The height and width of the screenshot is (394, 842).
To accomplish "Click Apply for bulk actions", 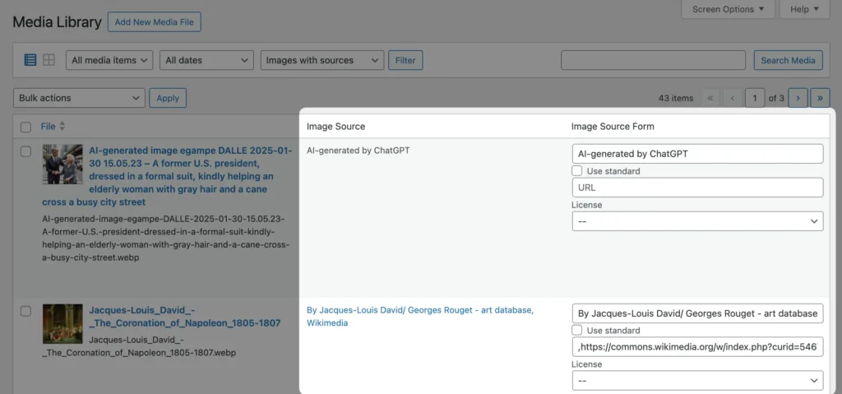I will pyautogui.click(x=168, y=98).
